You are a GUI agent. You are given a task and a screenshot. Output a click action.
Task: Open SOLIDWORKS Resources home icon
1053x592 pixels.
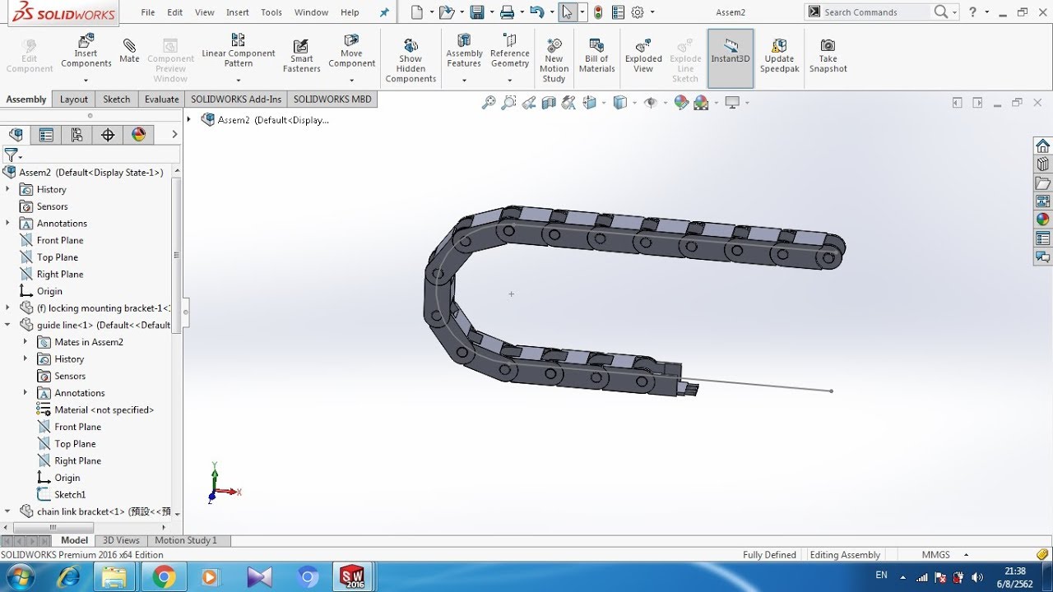tap(1042, 146)
